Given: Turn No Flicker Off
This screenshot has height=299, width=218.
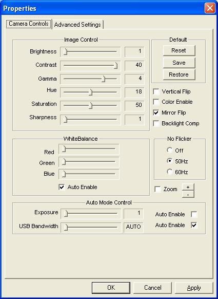Looking at the screenshot, I should tap(169, 150).
